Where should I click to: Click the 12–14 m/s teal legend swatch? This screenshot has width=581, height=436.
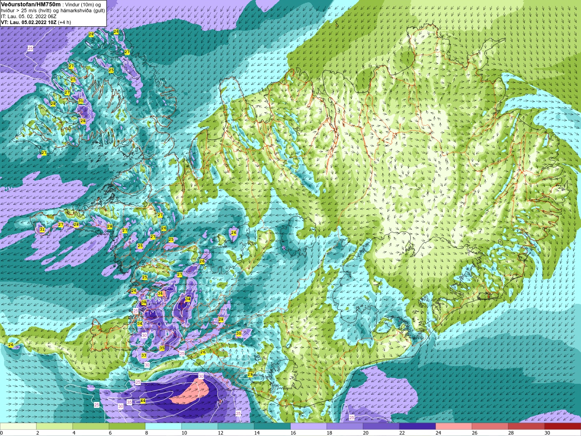236,426
